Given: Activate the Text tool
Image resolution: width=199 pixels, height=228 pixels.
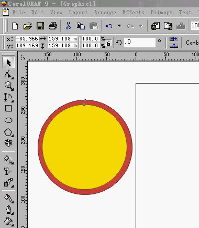Looking at the screenshot, I should (x=8, y=143).
